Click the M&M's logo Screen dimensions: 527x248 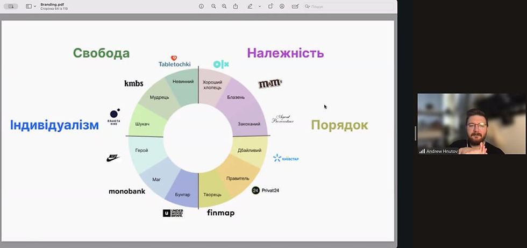tap(270, 84)
